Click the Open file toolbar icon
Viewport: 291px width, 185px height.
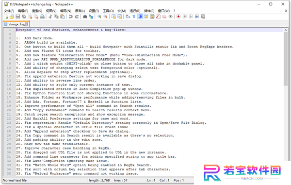click(12, 17)
